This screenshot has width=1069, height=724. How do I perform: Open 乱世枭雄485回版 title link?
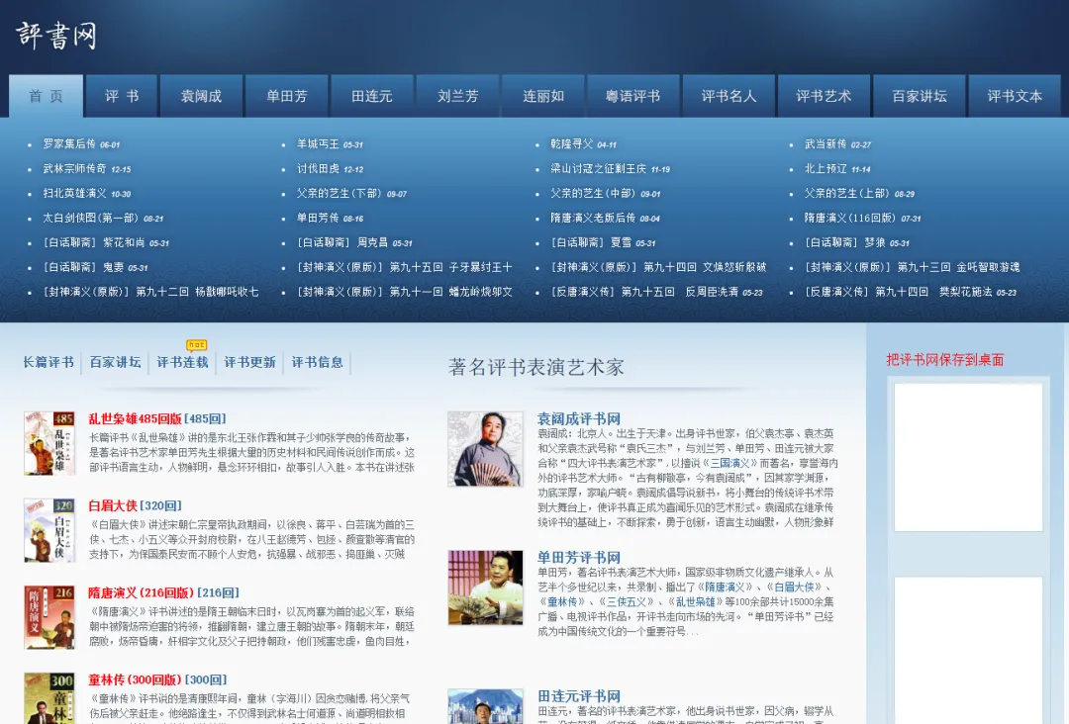135,418
